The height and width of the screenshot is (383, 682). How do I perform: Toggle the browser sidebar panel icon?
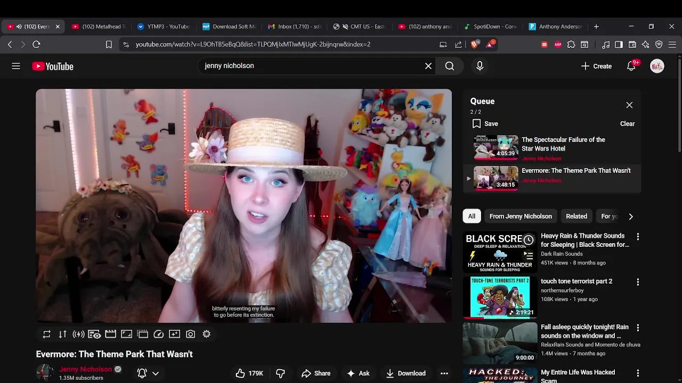tap(619, 45)
